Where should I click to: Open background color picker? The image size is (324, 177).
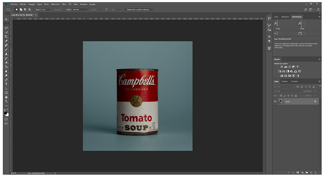[x=8, y=115]
